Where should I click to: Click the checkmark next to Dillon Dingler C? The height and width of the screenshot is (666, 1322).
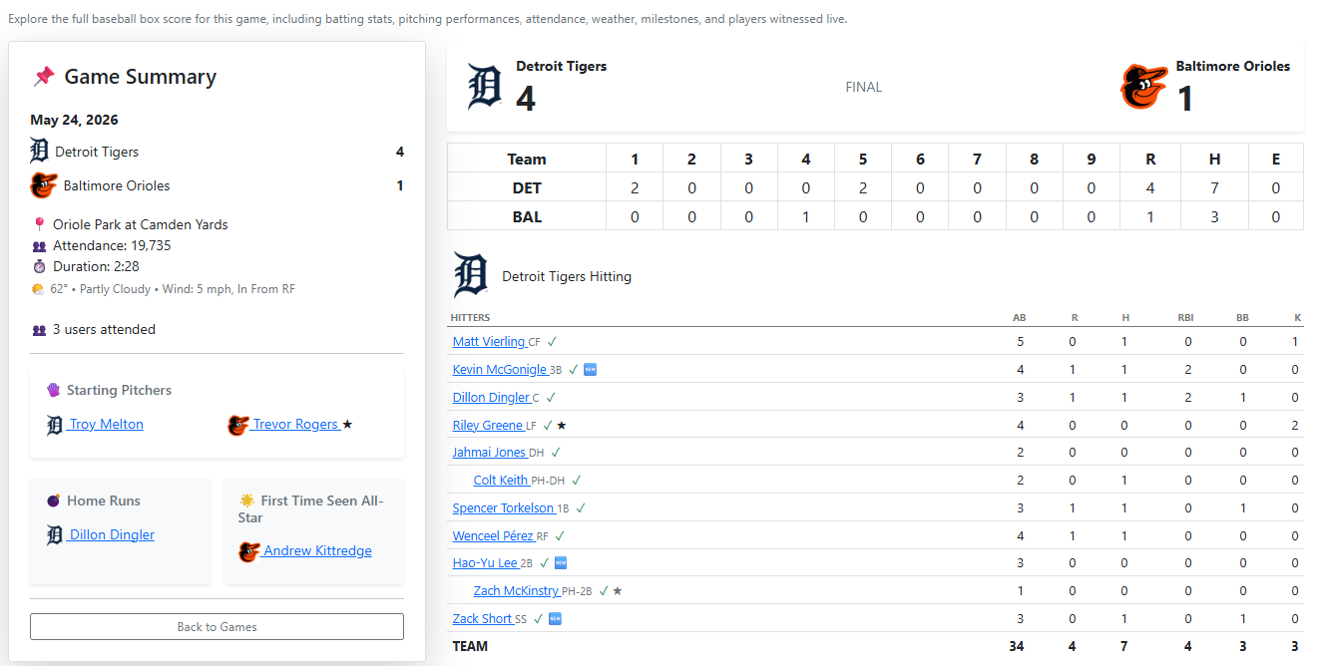[x=551, y=398]
